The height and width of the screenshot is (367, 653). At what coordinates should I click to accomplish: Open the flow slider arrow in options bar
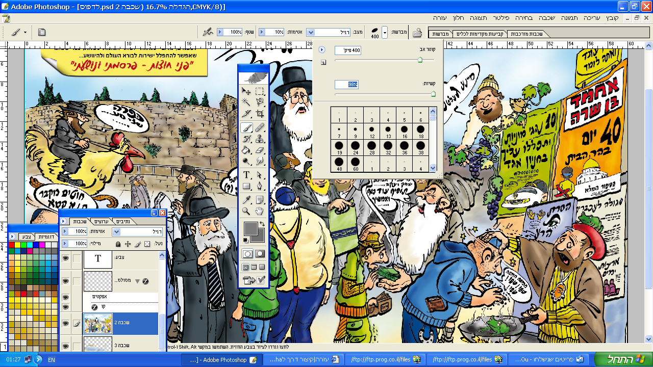pos(220,32)
